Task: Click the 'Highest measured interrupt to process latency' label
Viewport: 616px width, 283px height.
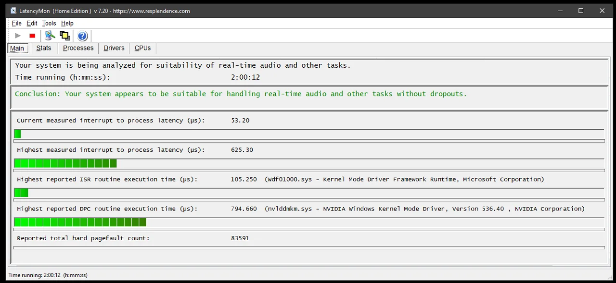Action: [111, 150]
